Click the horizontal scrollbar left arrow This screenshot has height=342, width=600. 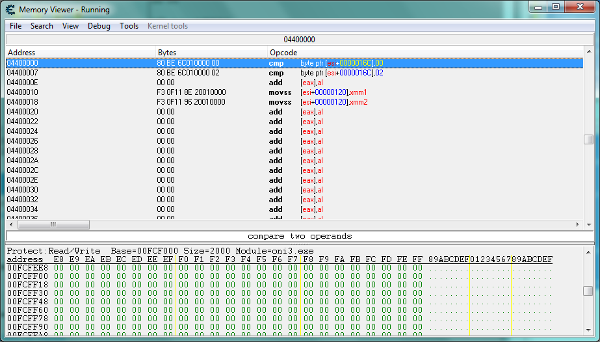pyautogui.click(x=11, y=224)
